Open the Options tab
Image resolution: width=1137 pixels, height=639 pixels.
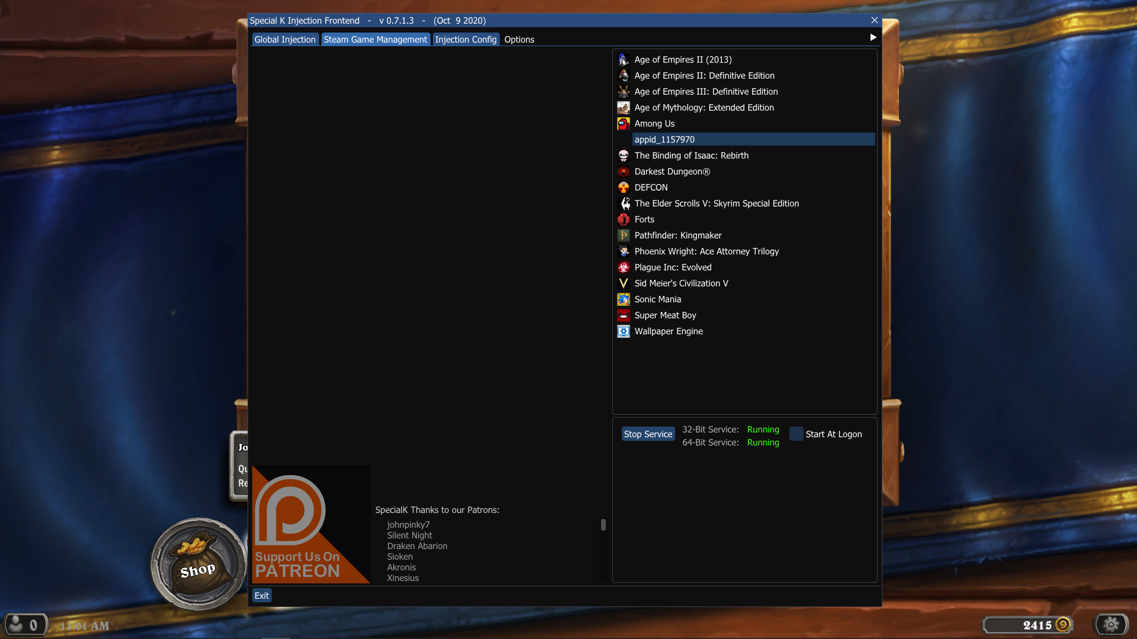pyautogui.click(x=519, y=40)
